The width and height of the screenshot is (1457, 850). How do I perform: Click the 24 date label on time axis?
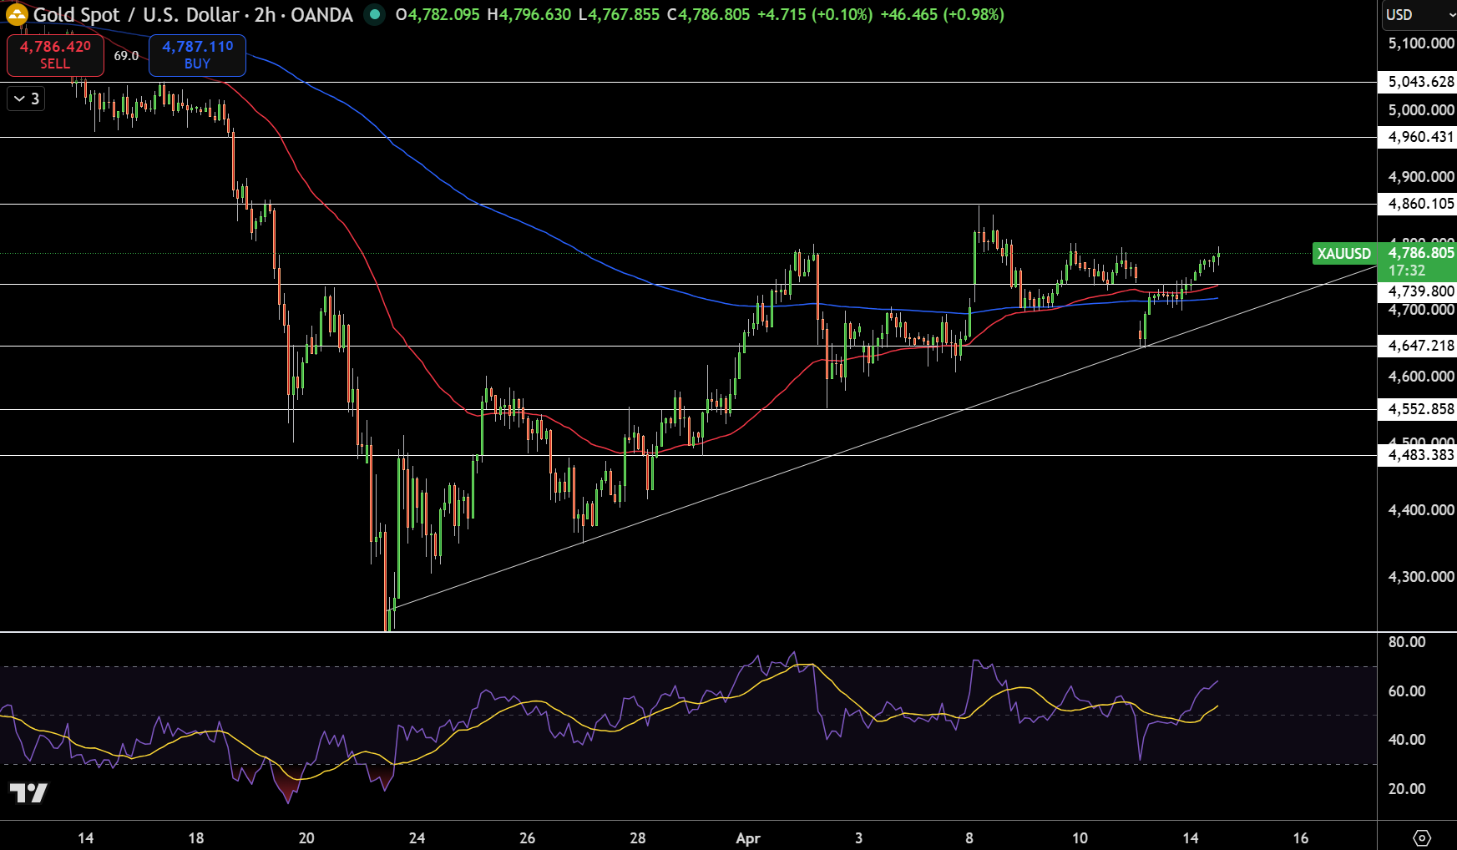pyautogui.click(x=417, y=838)
